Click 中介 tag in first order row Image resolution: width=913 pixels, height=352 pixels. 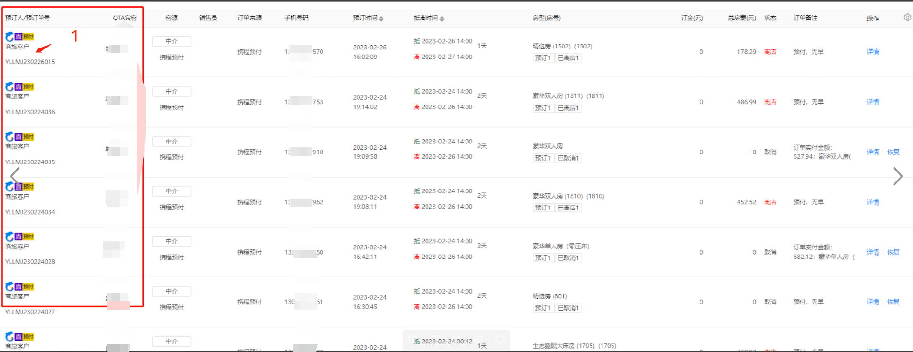(x=172, y=41)
